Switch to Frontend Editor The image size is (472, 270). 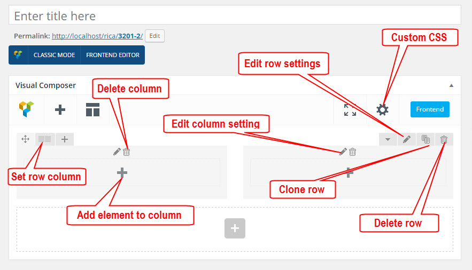[x=113, y=55]
